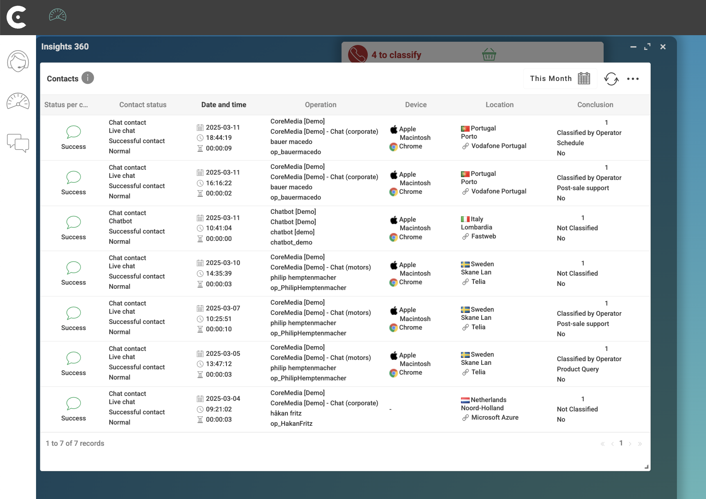This screenshot has width=706, height=499.
Task: Click chat bubble icon for Chatbot contact 10:41:04
Action: point(74,223)
